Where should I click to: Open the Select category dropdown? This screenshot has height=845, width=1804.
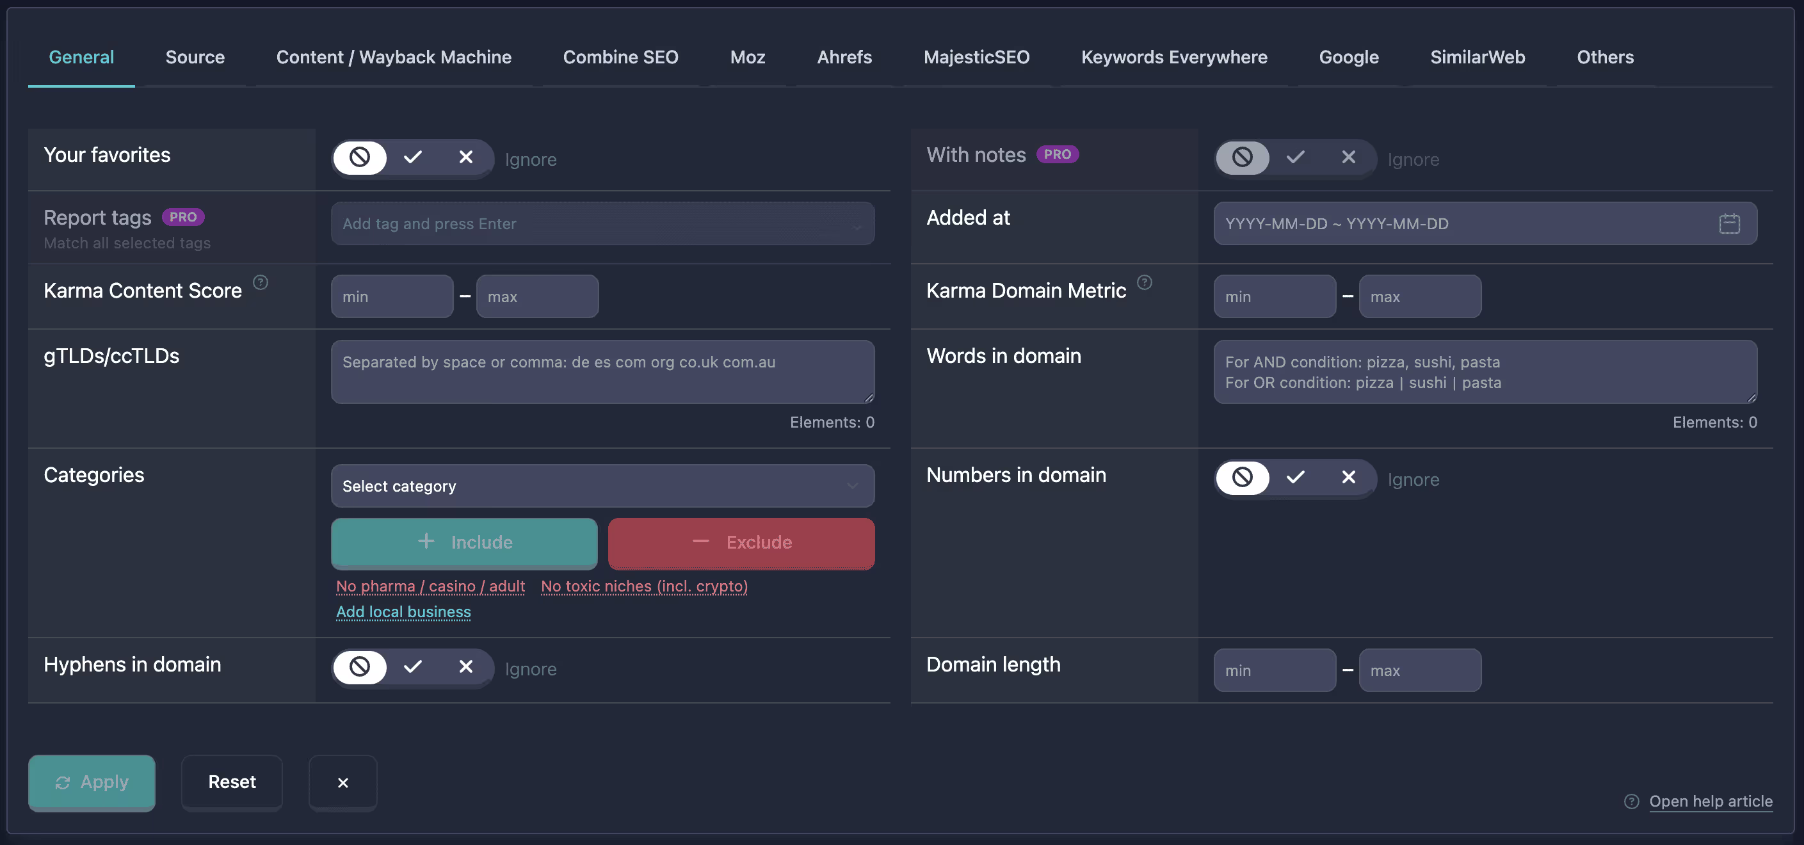602,486
